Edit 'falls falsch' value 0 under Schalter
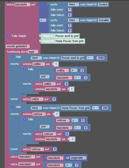This screenshot has height=168, width=129. click(x=70, y=30)
